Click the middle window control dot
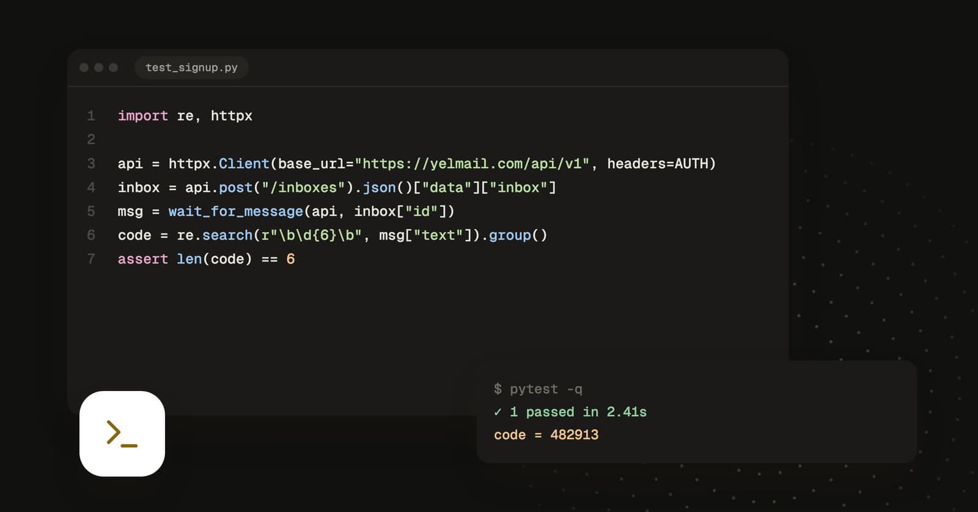This screenshot has height=512, width=978. coord(99,67)
